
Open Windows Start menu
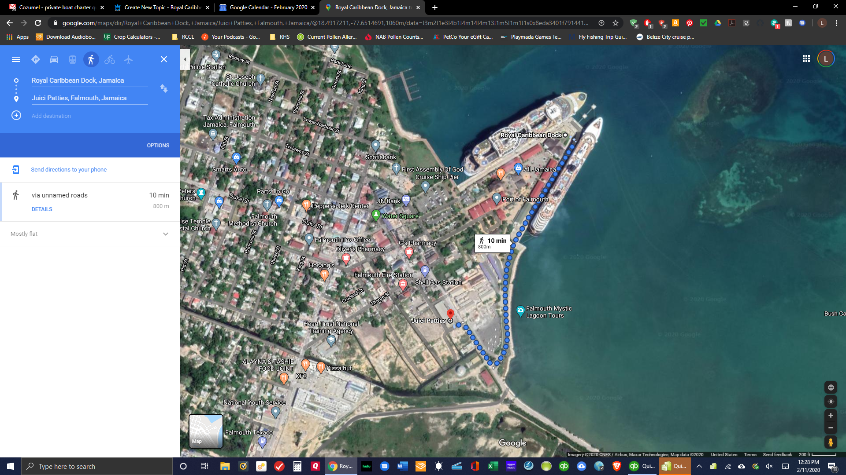11,466
